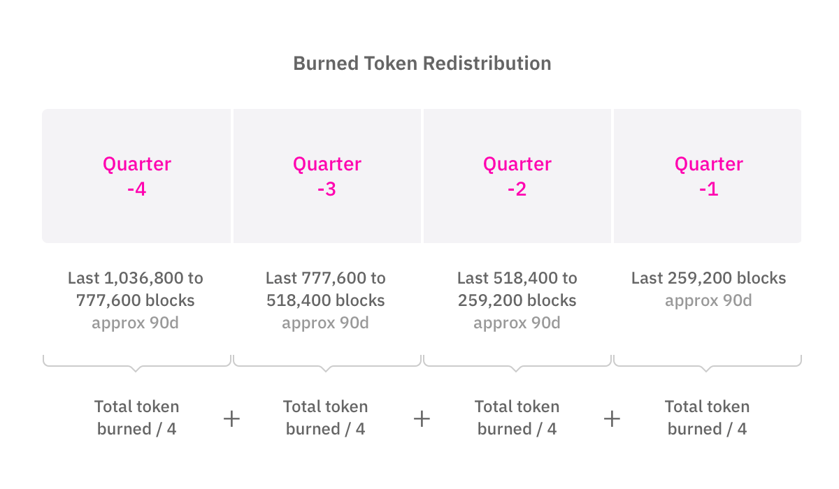Select the Quarter -3 box

pyautogui.click(x=327, y=176)
